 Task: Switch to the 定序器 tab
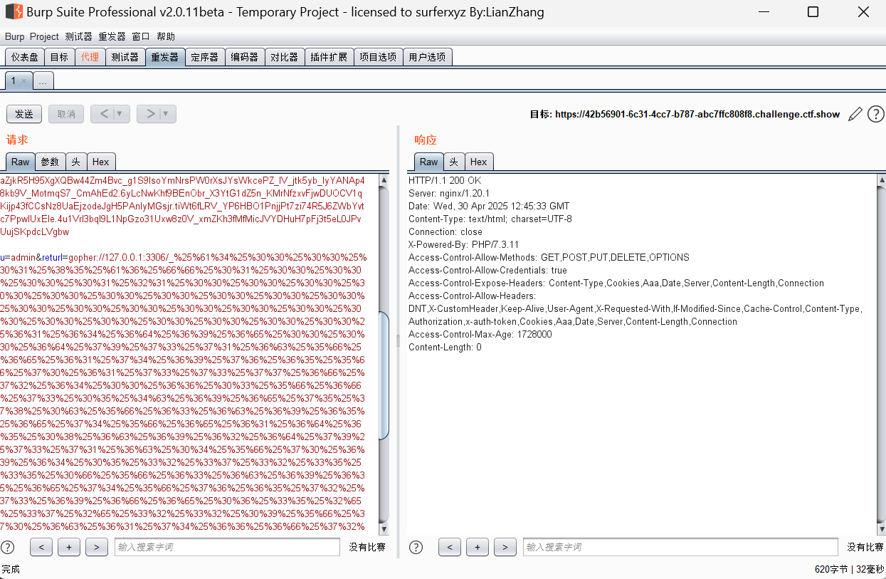pyautogui.click(x=204, y=57)
